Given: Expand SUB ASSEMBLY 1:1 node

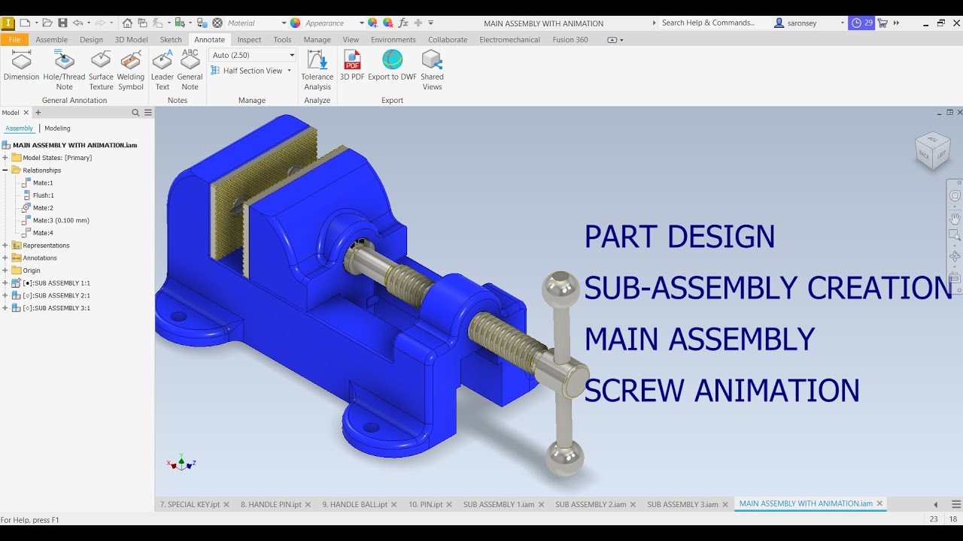Looking at the screenshot, I should click(5, 283).
